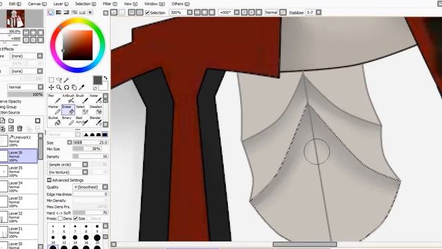Activate the move tool

[x=51, y=88]
